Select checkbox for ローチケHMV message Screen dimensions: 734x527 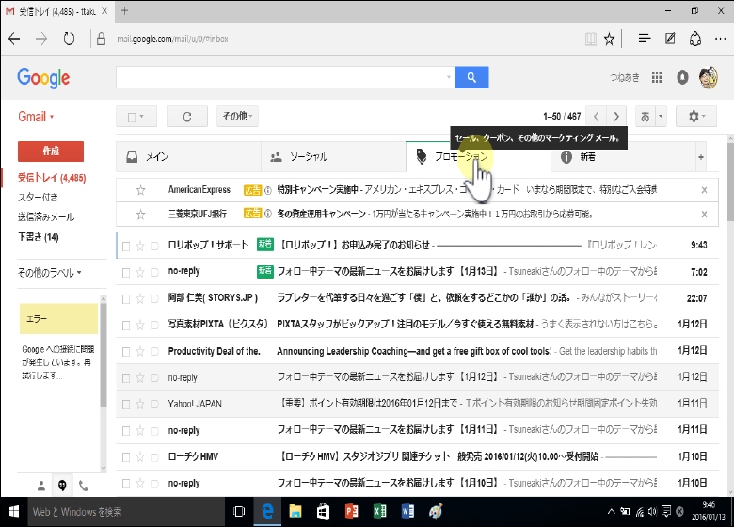[x=126, y=457]
